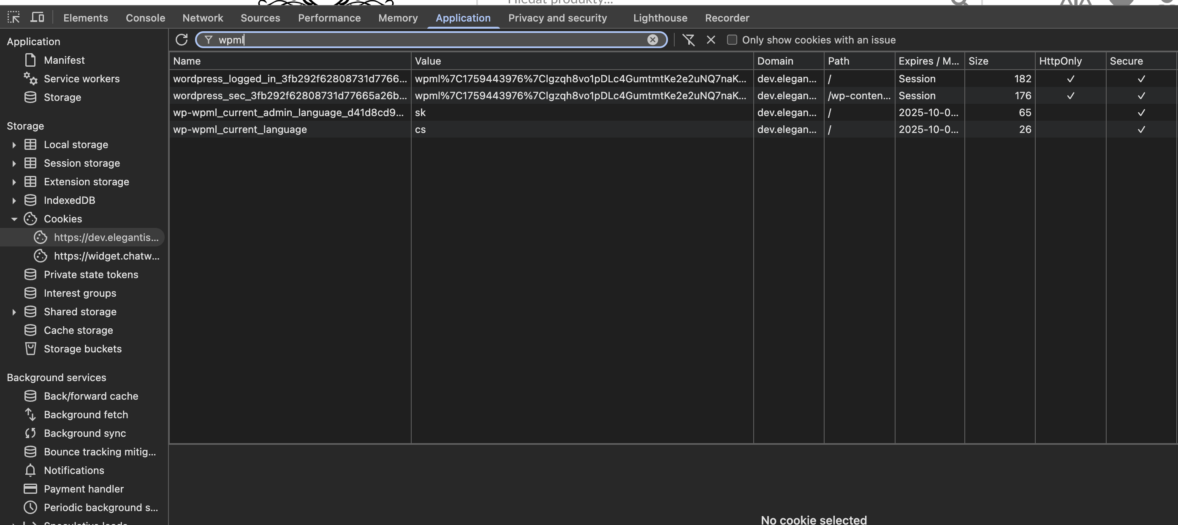Click the inspect element picker icon
This screenshot has height=525, width=1178.
click(x=13, y=18)
